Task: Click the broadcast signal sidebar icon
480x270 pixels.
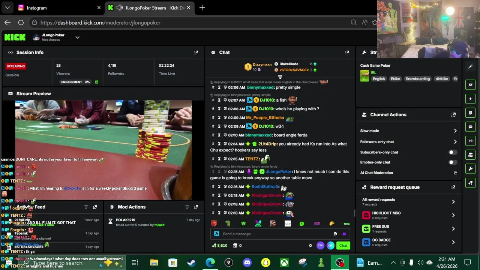Action: pyautogui.click(x=470, y=141)
